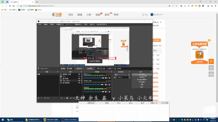
Task: Click the Douyu logo on the website header
Action: click(x=57, y=15)
